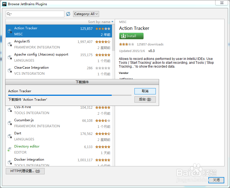Click the Action Tracker title in details pane

tap(134, 28)
